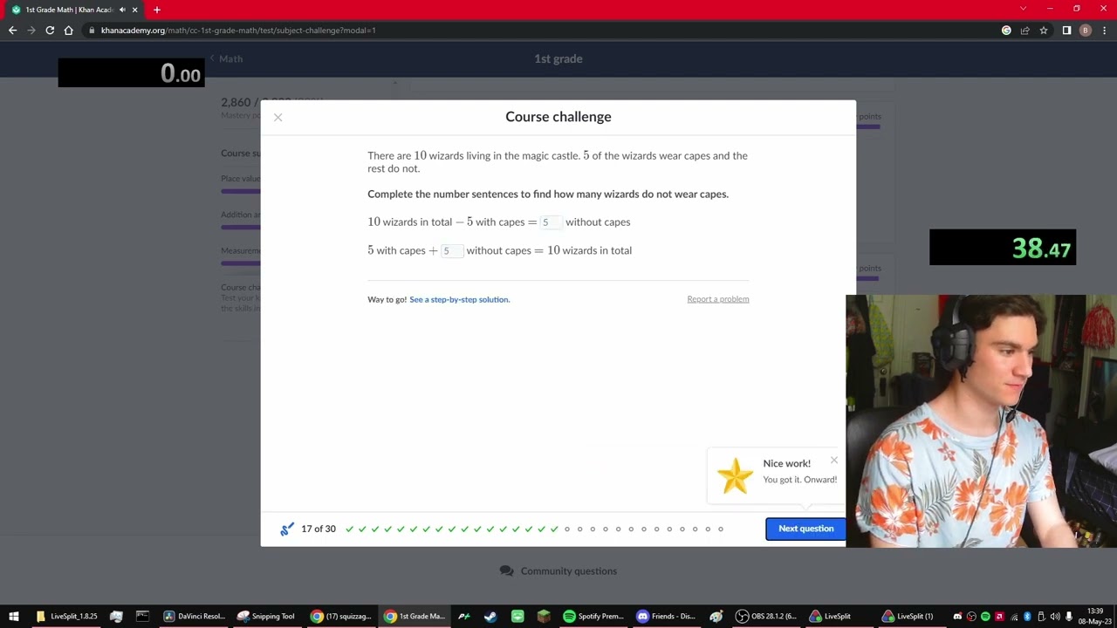
Task: Dismiss the Nice work notification
Action: pos(834,460)
